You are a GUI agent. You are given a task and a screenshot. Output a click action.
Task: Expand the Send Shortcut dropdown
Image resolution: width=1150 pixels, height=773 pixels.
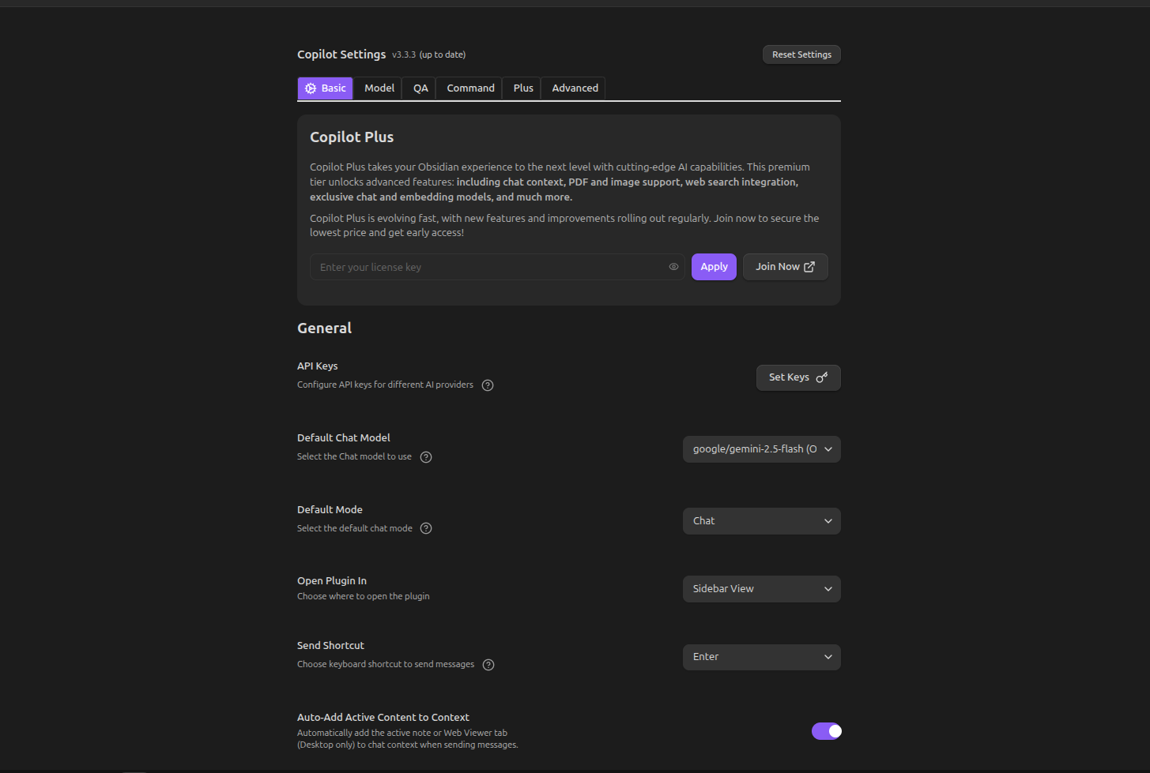(762, 657)
